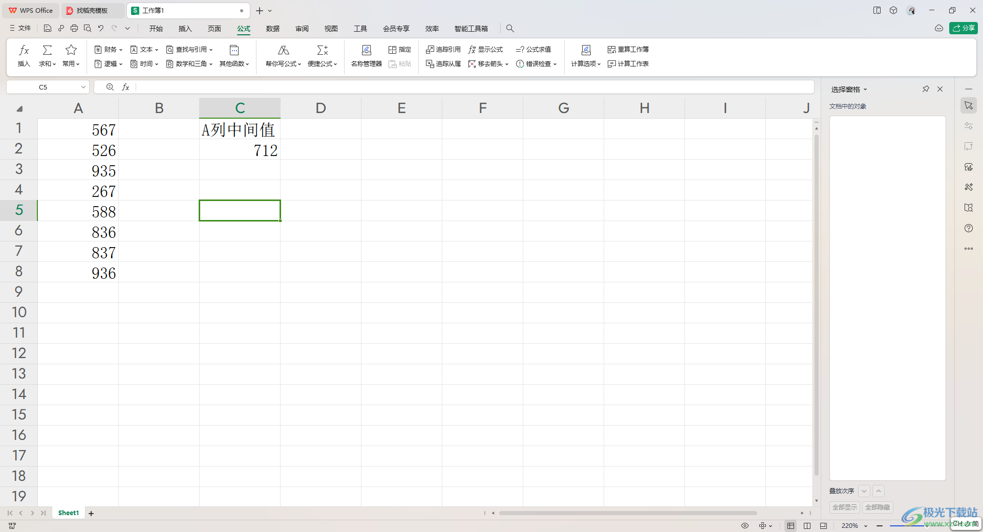983x532 pixels.
Task: Toggle the eye protection mode icon in status bar
Action: tap(745, 525)
